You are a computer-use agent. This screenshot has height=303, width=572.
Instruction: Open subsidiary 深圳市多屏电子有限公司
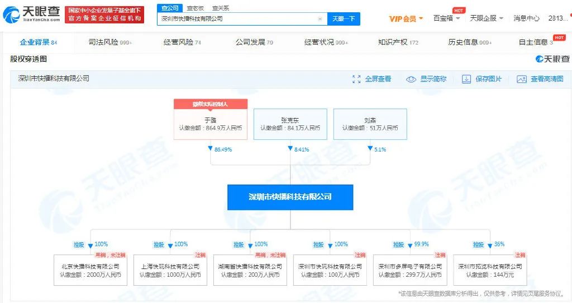pyautogui.click(x=410, y=270)
